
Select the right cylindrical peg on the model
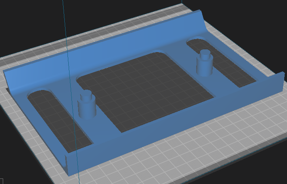[204, 63]
